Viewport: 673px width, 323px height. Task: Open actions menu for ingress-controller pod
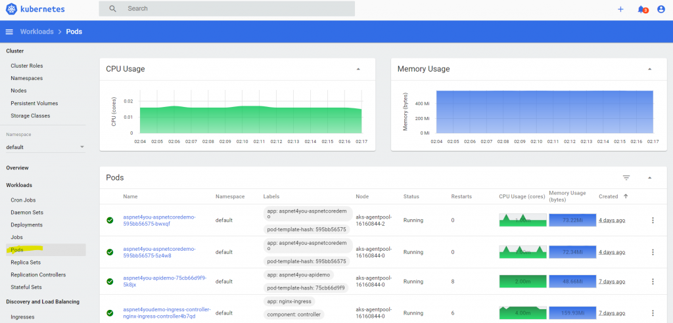click(x=653, y=313)
